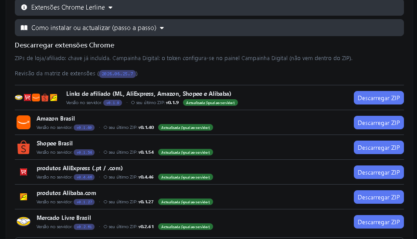
Task: Click AliExpress cart icon in affiliate links row
Action: coord(27,98)
